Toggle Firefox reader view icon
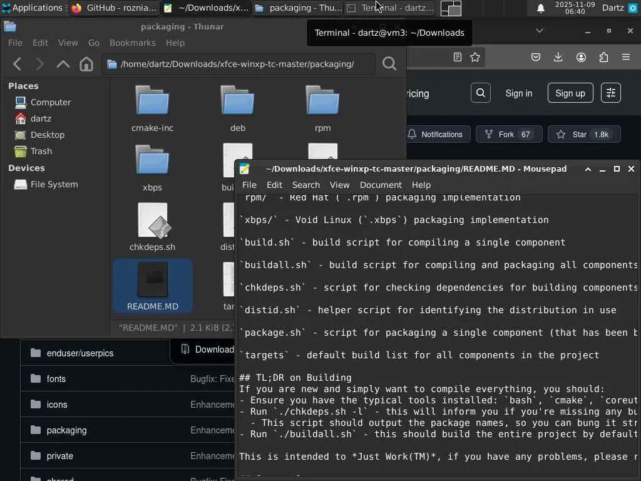 [x=458, y=57]
